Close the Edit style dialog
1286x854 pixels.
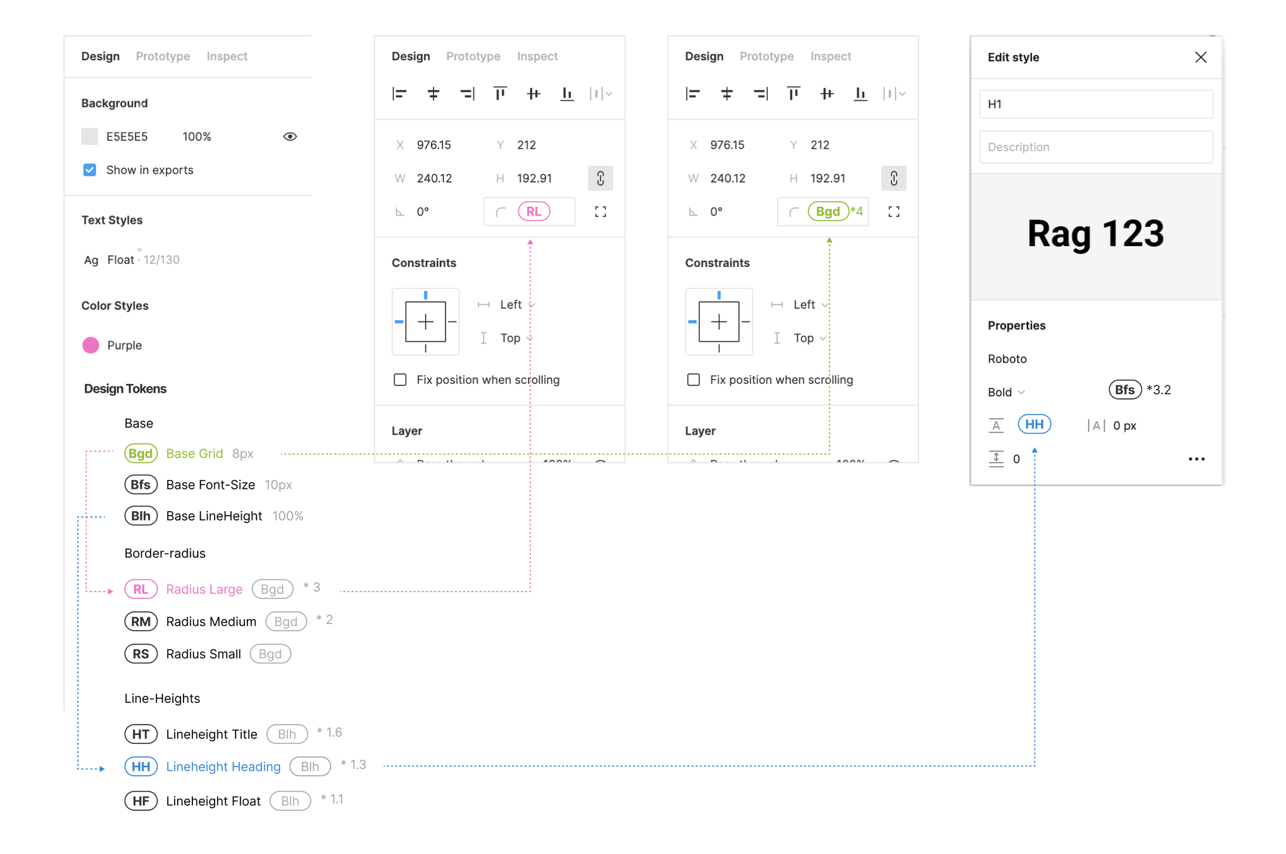(1200, 58)
